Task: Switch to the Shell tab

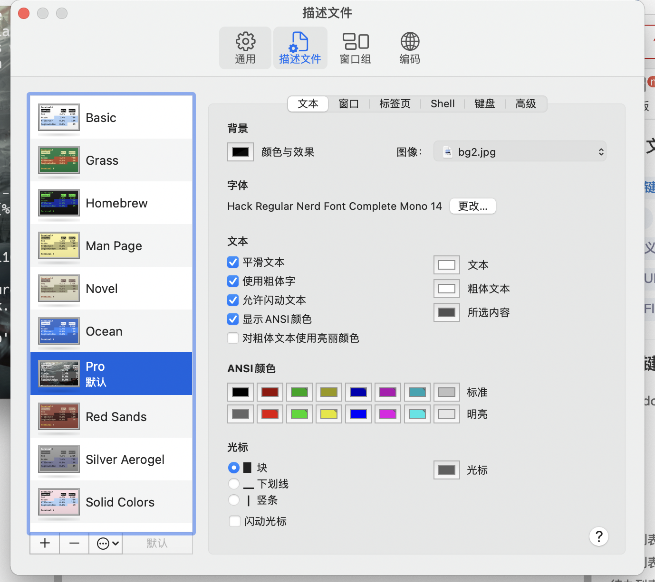Action: pyautogui.click(x=442, y=103)
